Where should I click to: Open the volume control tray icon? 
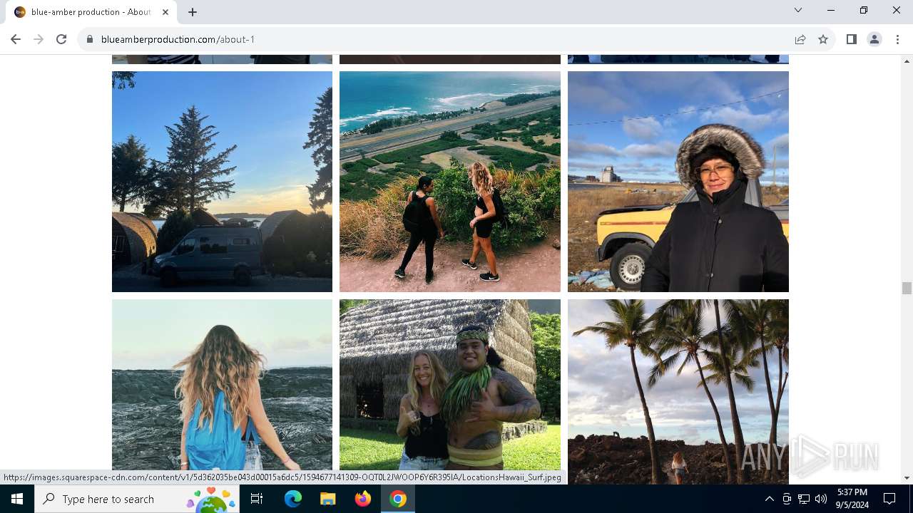pyautogui.click(x=821, y=499)
